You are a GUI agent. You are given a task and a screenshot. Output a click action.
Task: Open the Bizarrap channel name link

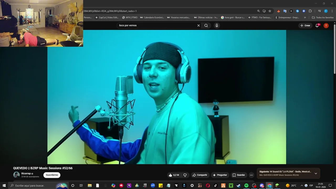26,174
